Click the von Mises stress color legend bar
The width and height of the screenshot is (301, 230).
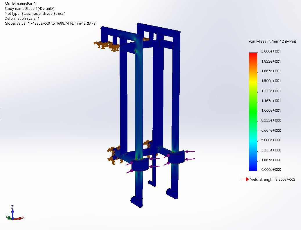253,112
